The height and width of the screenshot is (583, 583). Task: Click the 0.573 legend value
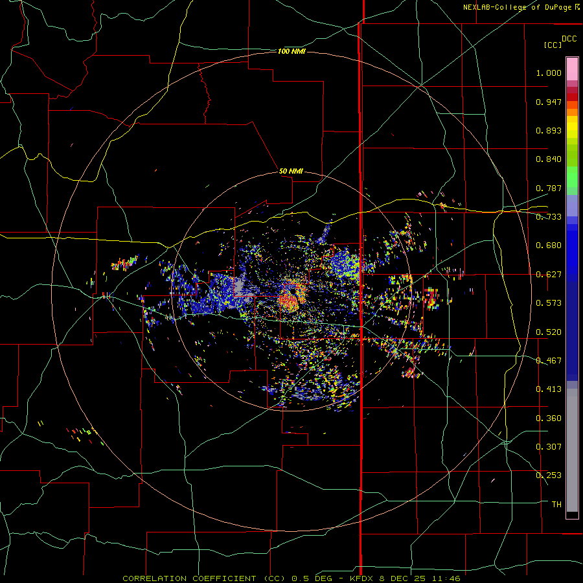click(x=549, y=303)
